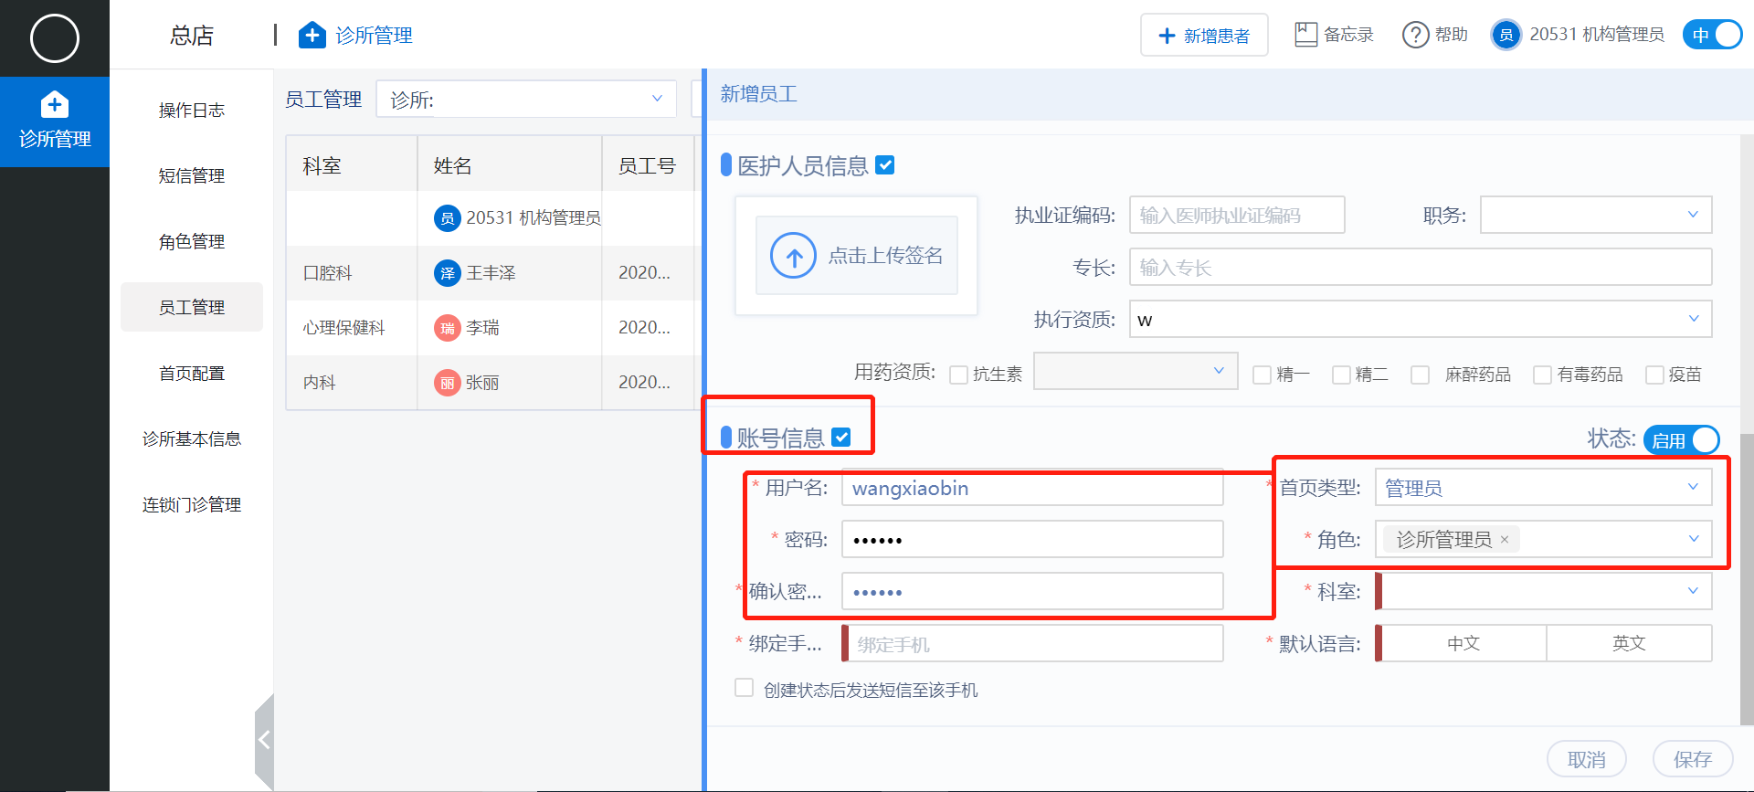
Task: Click the 备忘录 memo icon
Action: [1306, 35]
